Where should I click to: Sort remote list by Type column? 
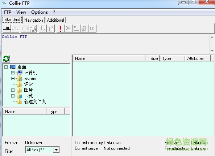click(172, 58)
